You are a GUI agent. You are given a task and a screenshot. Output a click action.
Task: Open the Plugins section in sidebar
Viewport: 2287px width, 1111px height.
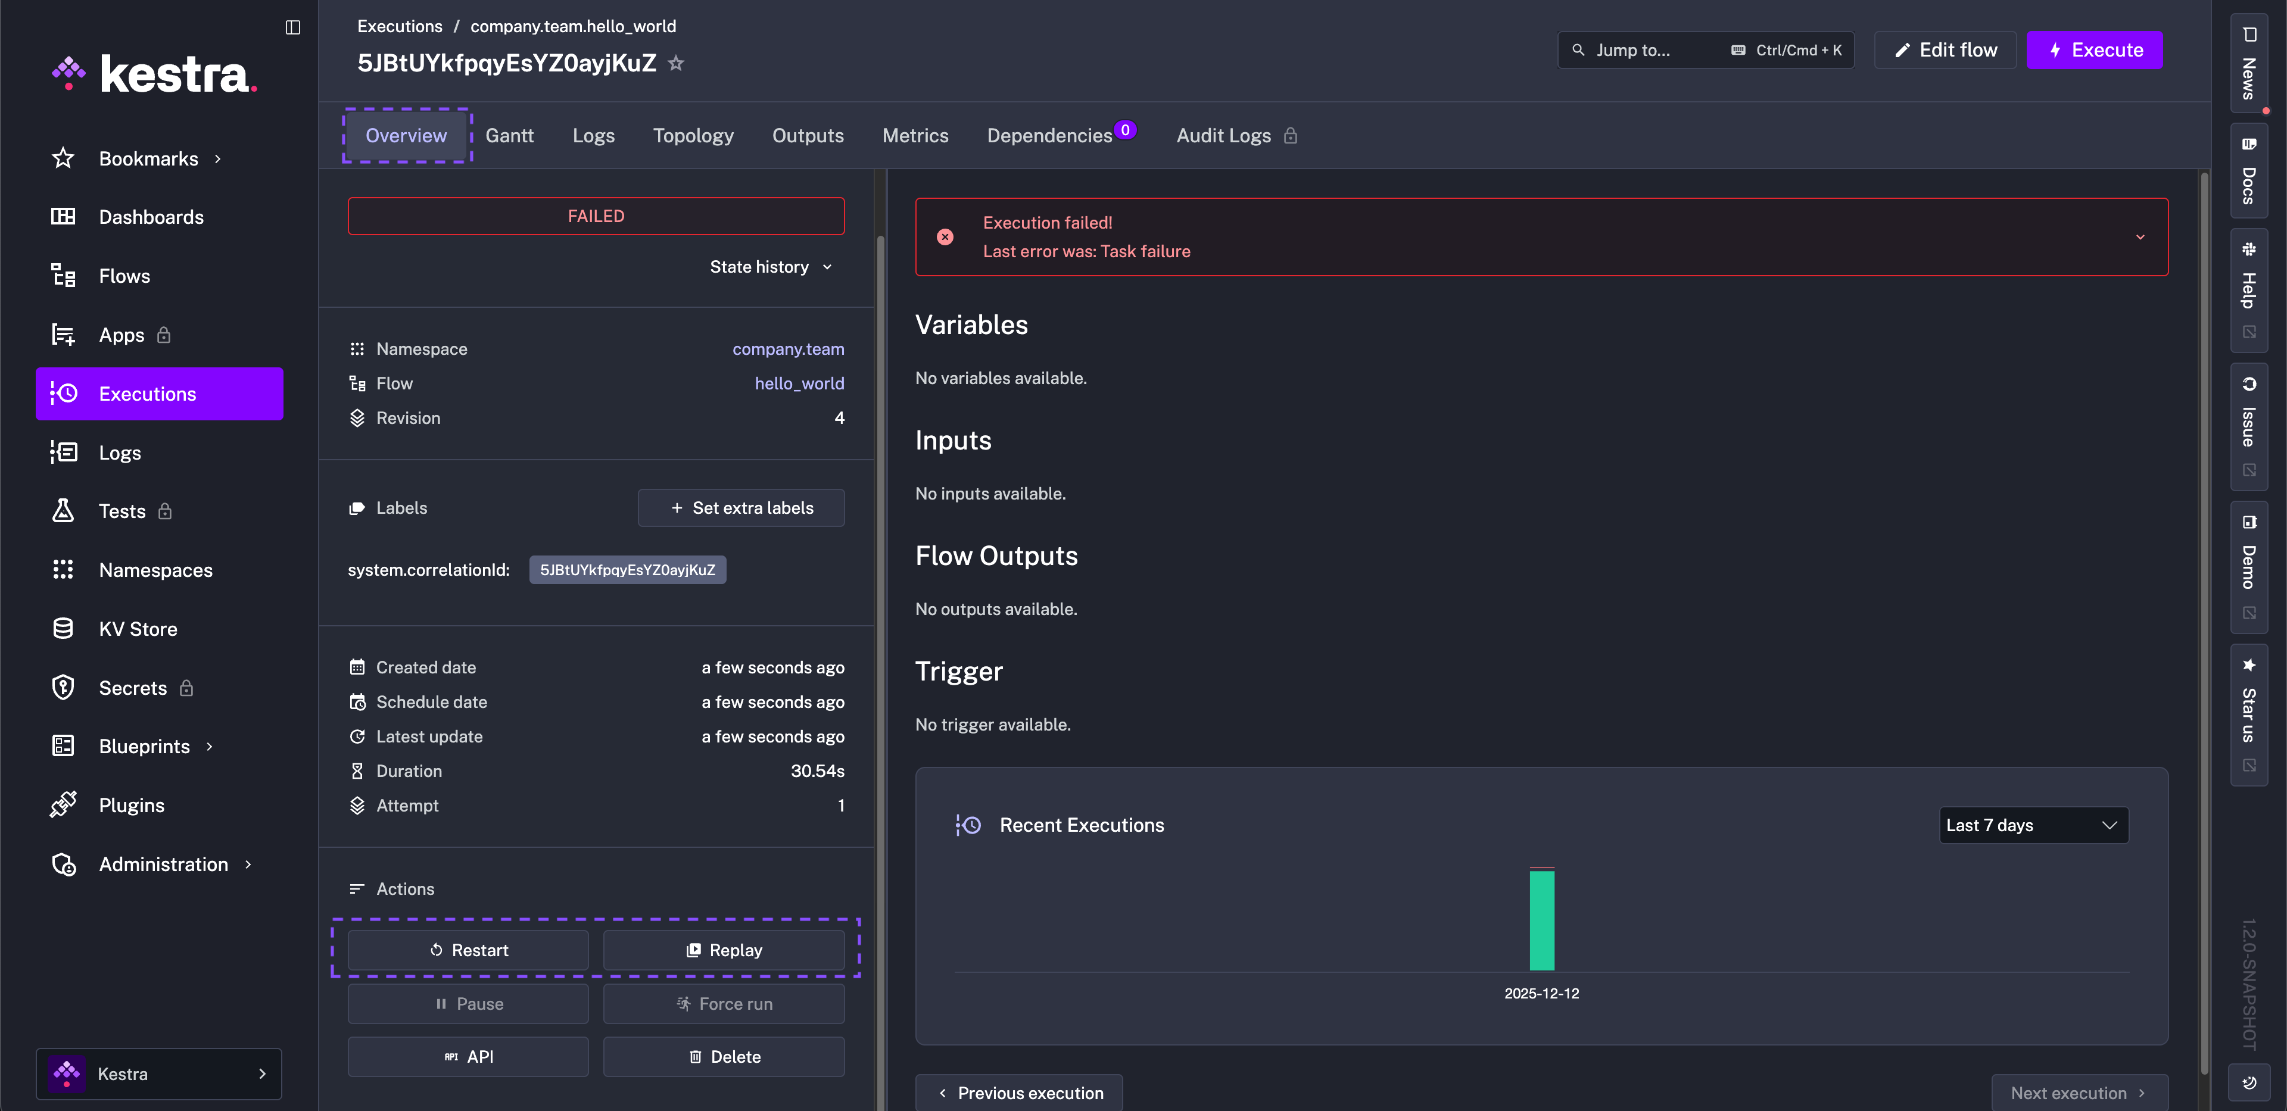pyautogui.click(x=132, y=805)
